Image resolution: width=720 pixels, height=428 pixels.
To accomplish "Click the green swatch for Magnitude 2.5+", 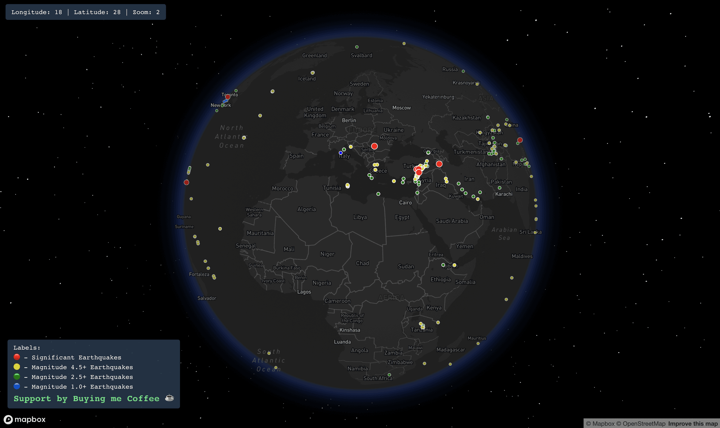I will click(17, 377).
